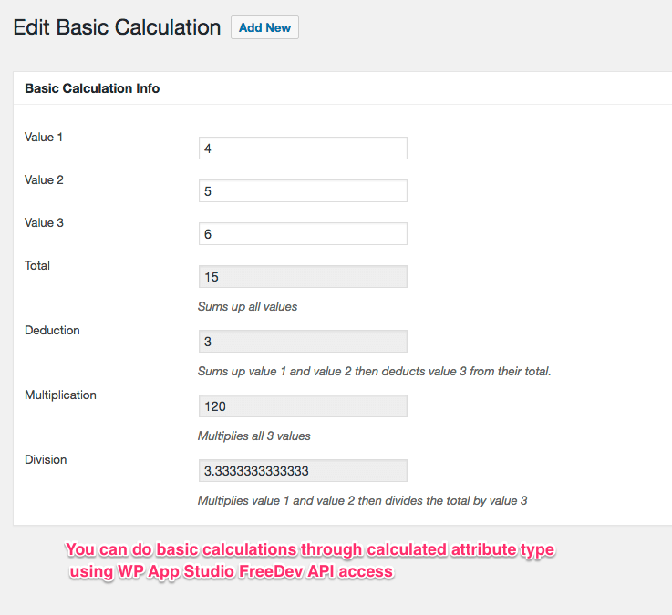Click the Value 2 label
This screenshot has width=672, height=615.
(x=44, y=179)
